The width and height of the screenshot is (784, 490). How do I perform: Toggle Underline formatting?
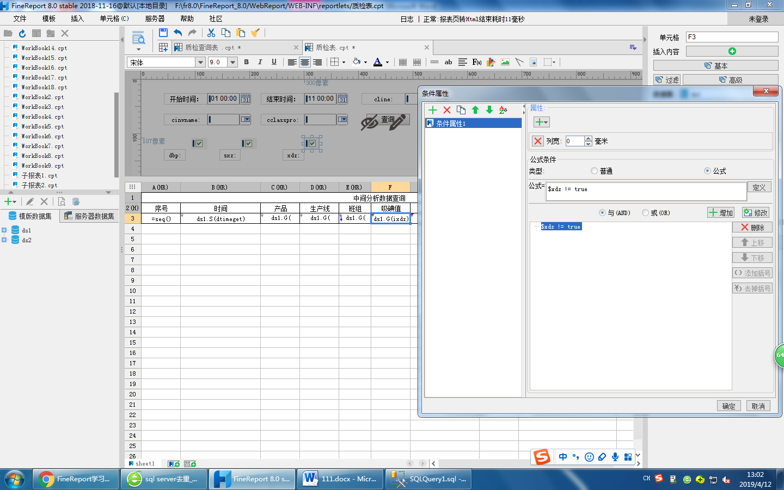274,62
